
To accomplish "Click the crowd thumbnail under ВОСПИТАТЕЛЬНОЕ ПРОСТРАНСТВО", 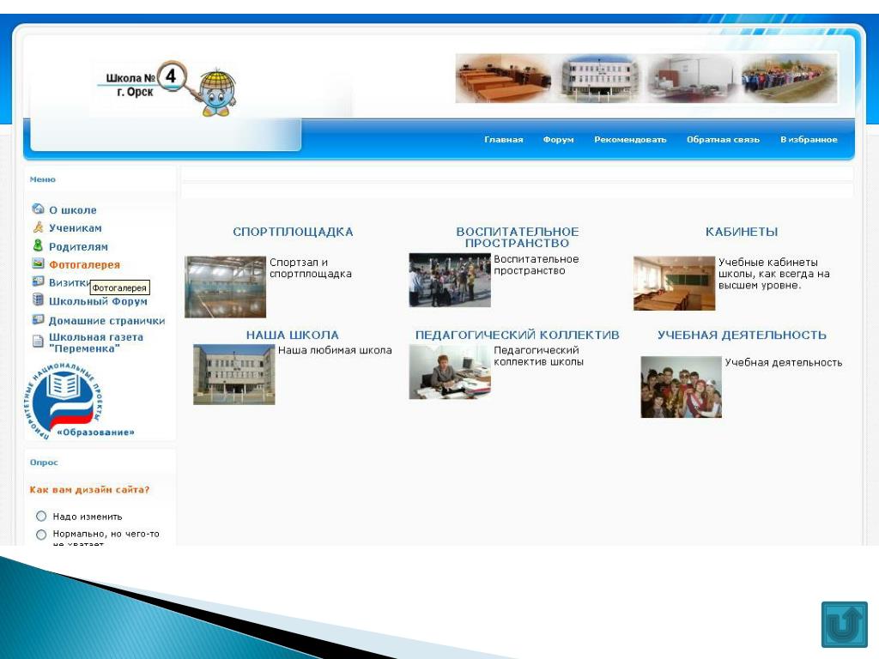I will [x=450, y=281].
